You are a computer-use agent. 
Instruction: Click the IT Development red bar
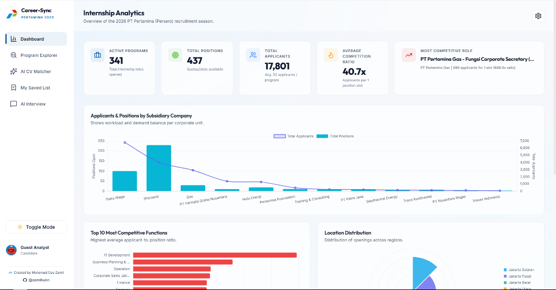[215, 255]
